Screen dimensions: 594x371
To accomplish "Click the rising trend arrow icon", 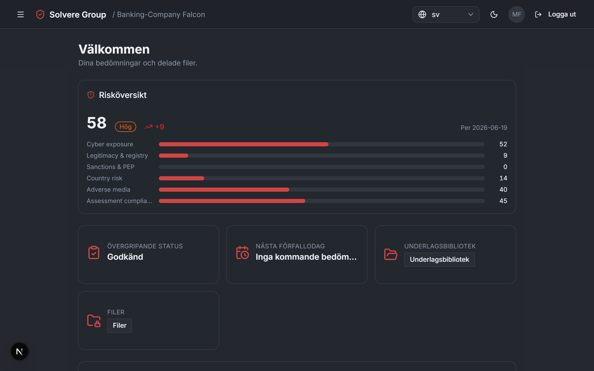I will (x=148, y=127).
